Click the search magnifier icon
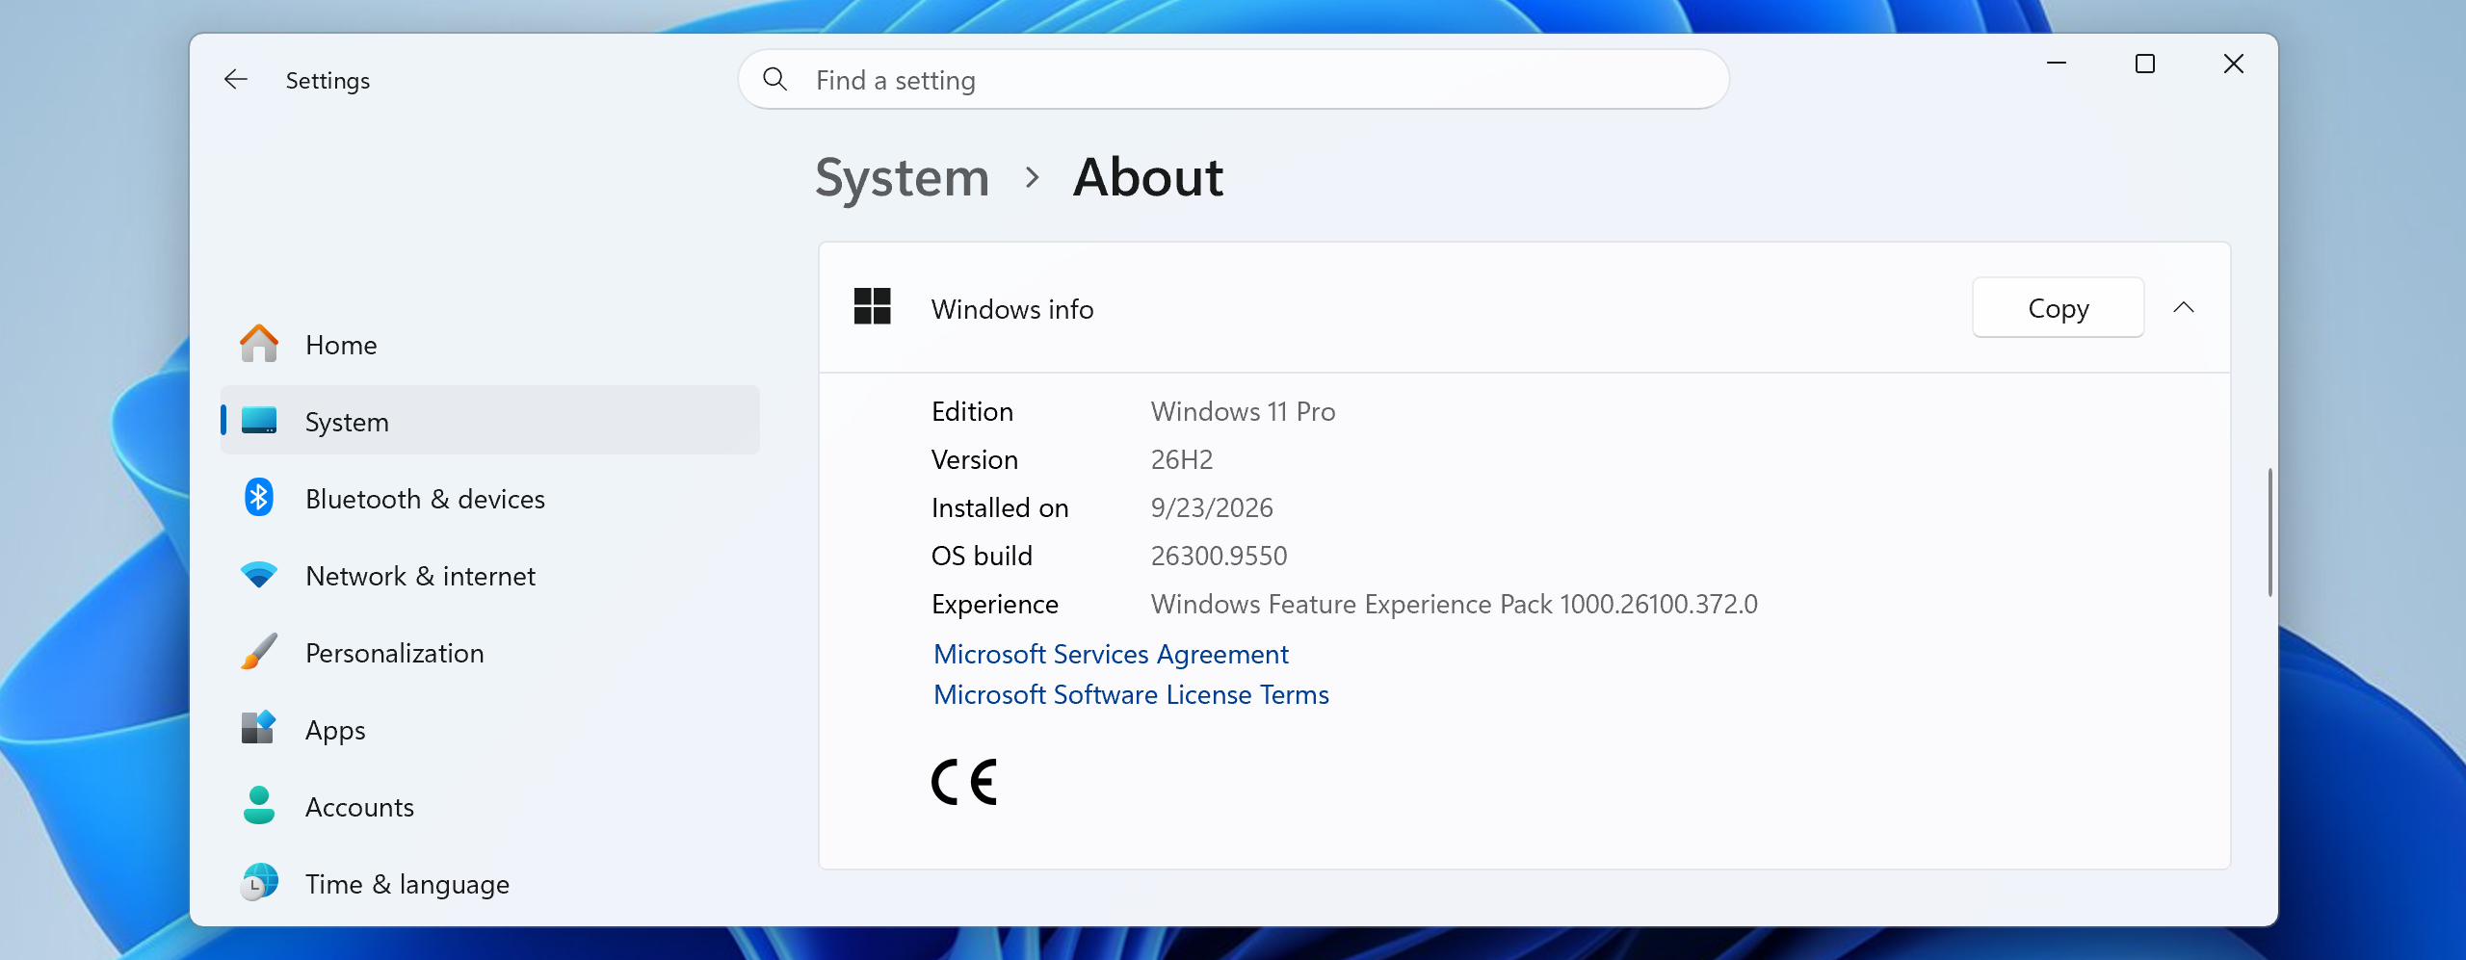Image resolution: width=2466 pixels, height=960 pixels. click(774, 79)
